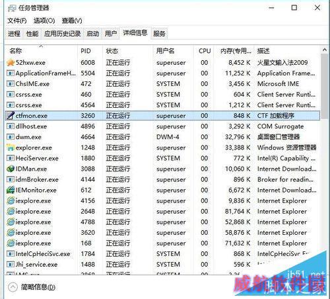Select the IEMonitor.exe process name
This screenshot has width=330, height=299.
coord(36,190)
